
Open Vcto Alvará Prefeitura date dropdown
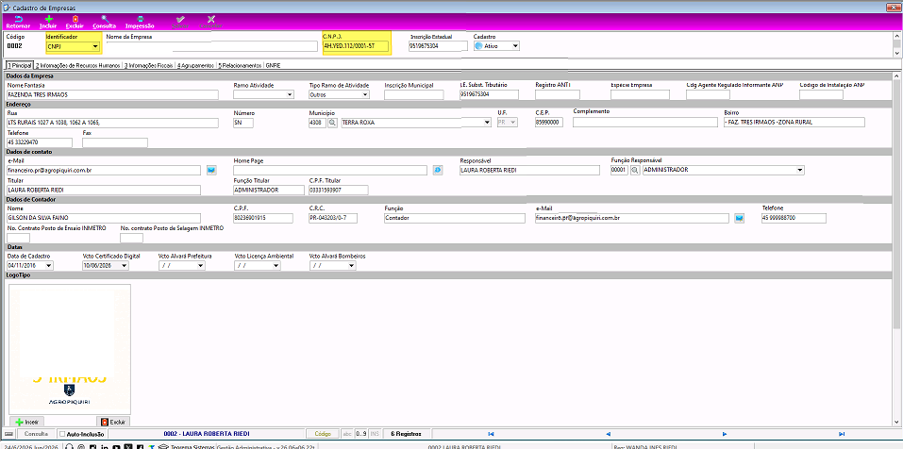coord(200,266)
